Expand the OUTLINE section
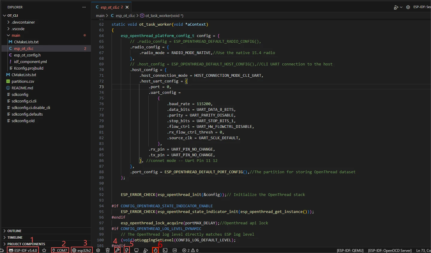Image resolution: width=431 pixels, height=253 pixels. pyautogui.click(x=14, y=231)
